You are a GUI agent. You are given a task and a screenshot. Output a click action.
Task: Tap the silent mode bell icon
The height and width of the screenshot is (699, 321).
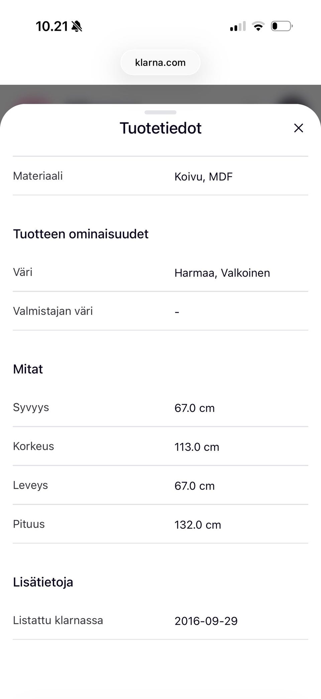coord(77,26)
